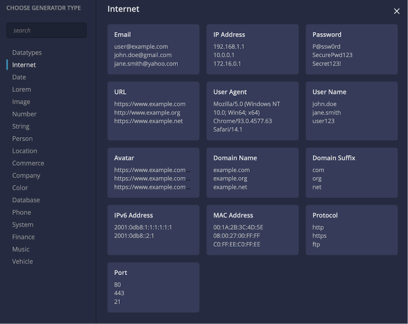
Task: Close the generator type dialog
Action: (x=396, y=11)
